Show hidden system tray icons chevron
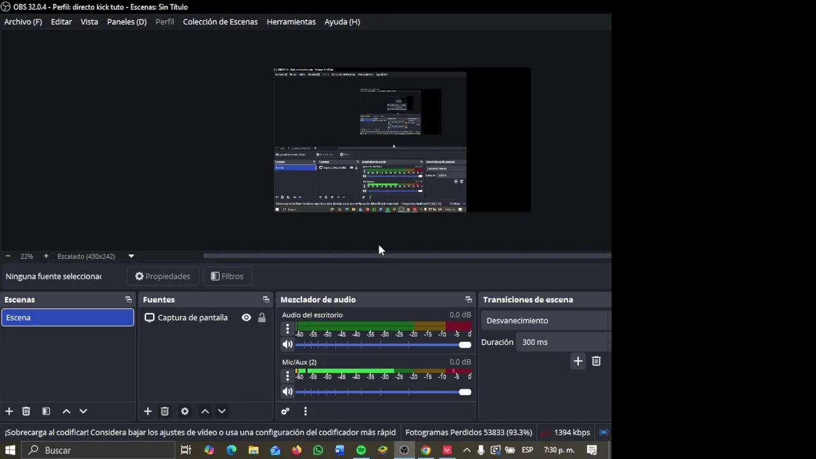The width and height of the screenshot is (816, 459). click(467, 450)
